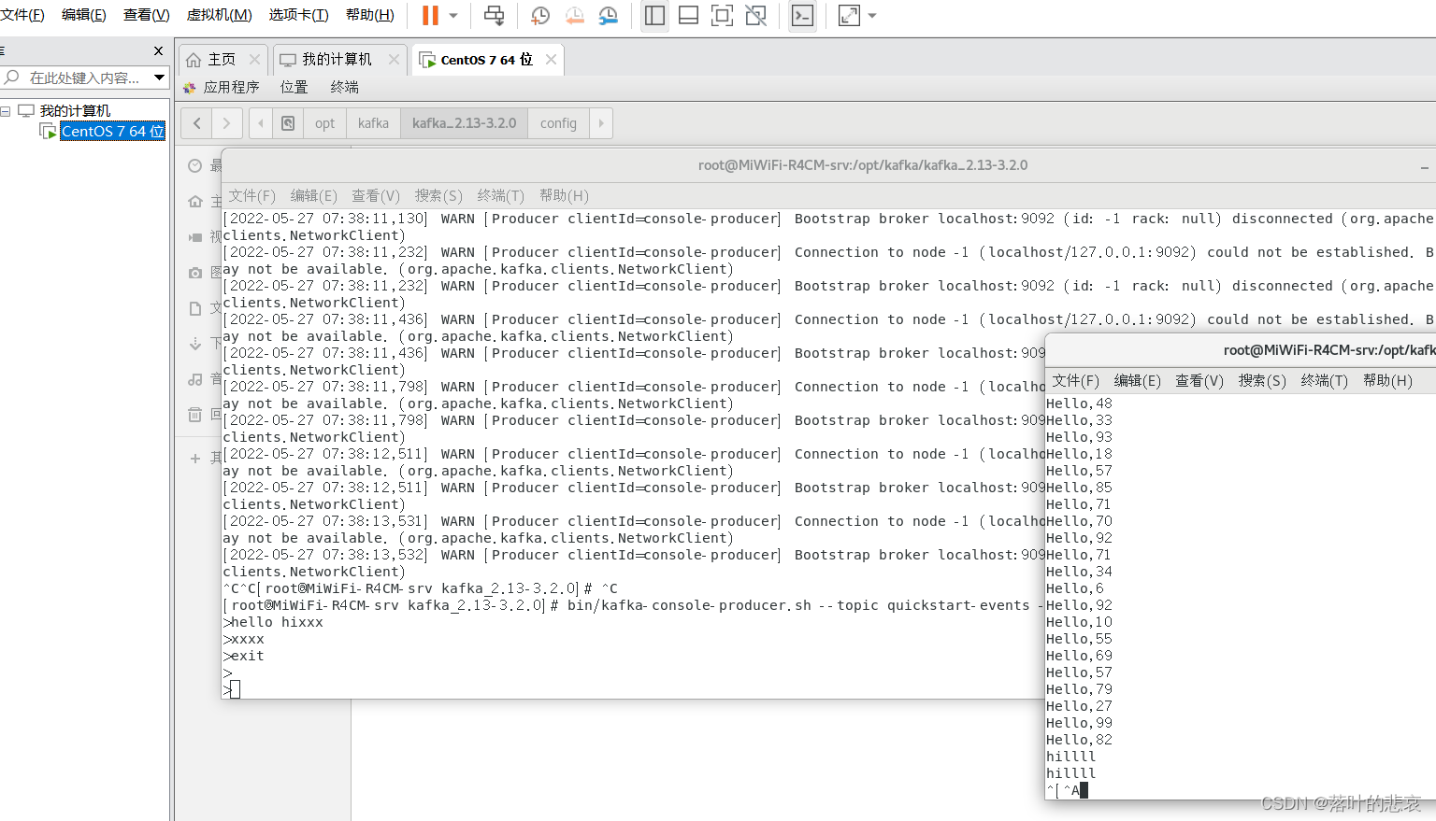Open 搜索(S) menu in producer terminal
Viewport: 1436px width, 821px height.
tap(438, 195)
